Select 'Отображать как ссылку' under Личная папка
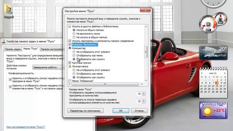 (74, 77)
